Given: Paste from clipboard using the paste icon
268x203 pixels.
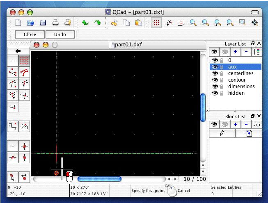Looking at the screenshot, I should click(x=139, y=23).
